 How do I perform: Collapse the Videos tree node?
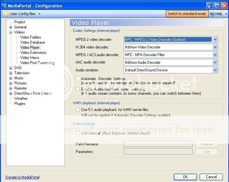[11, 33]
